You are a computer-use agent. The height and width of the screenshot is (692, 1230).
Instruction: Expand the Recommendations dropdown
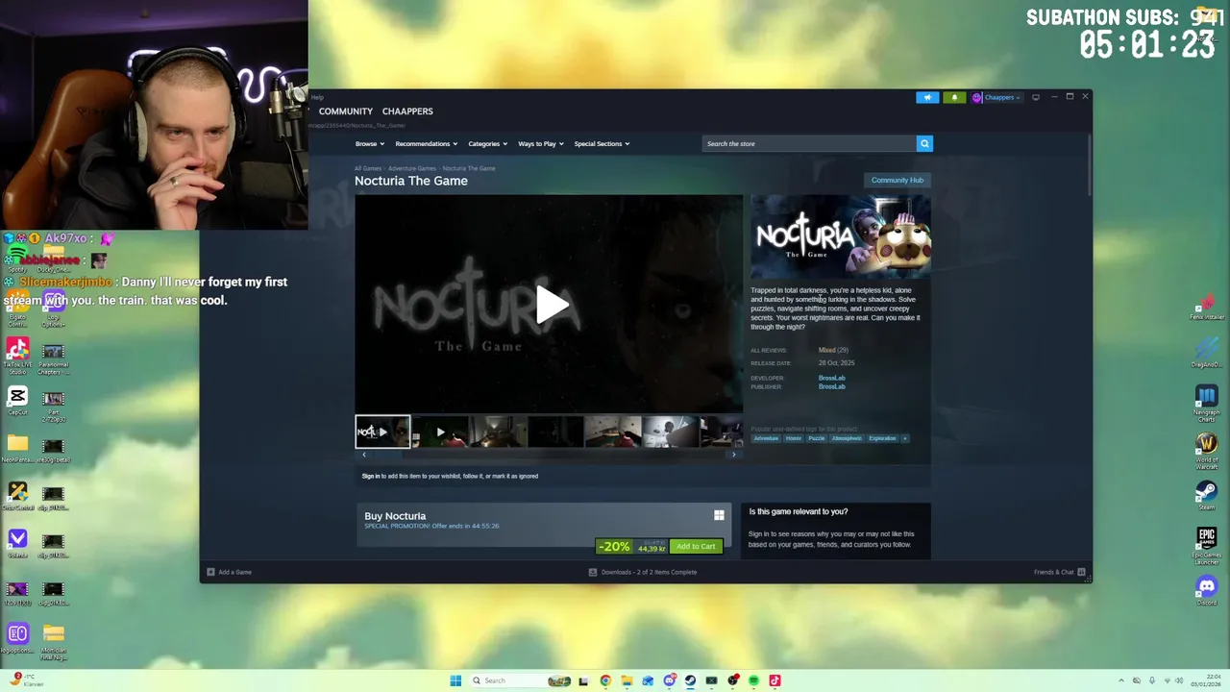click(x=426, y=143)
